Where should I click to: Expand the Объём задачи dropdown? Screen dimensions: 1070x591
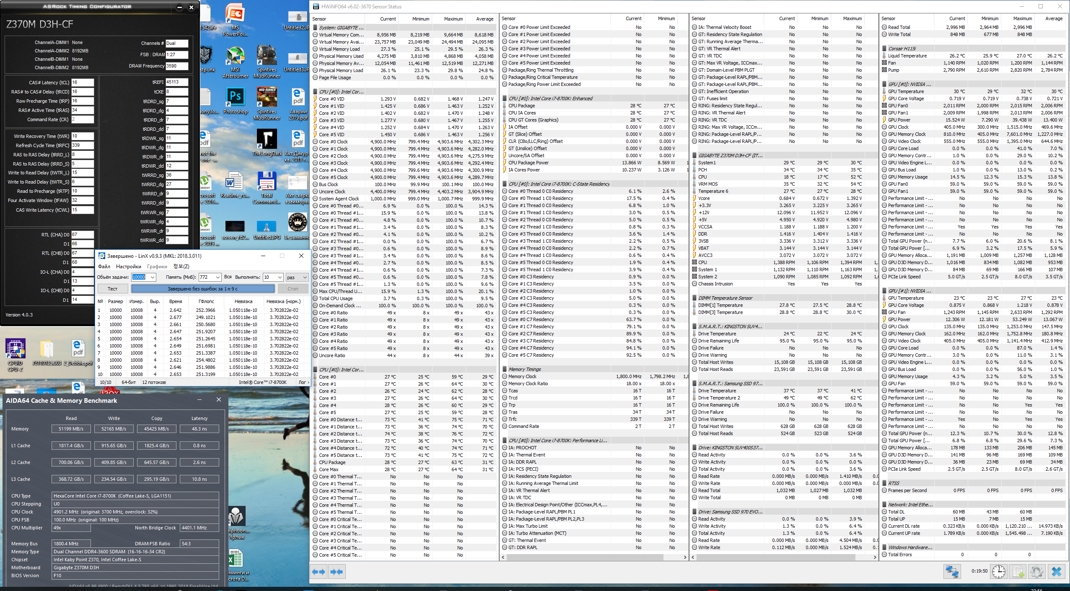(x=153, y=277)
